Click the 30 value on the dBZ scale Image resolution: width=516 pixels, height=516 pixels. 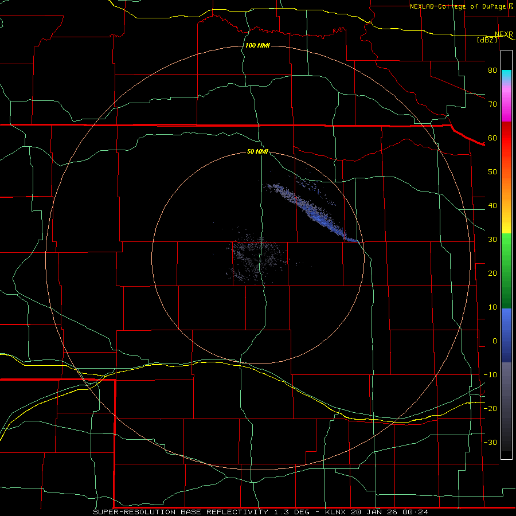(x=492, y=240)
